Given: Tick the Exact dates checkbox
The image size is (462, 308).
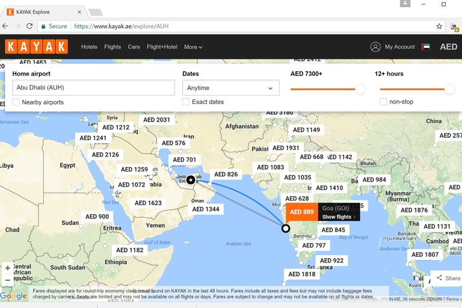Looking at the screenshot, I should tap(186, 102).
